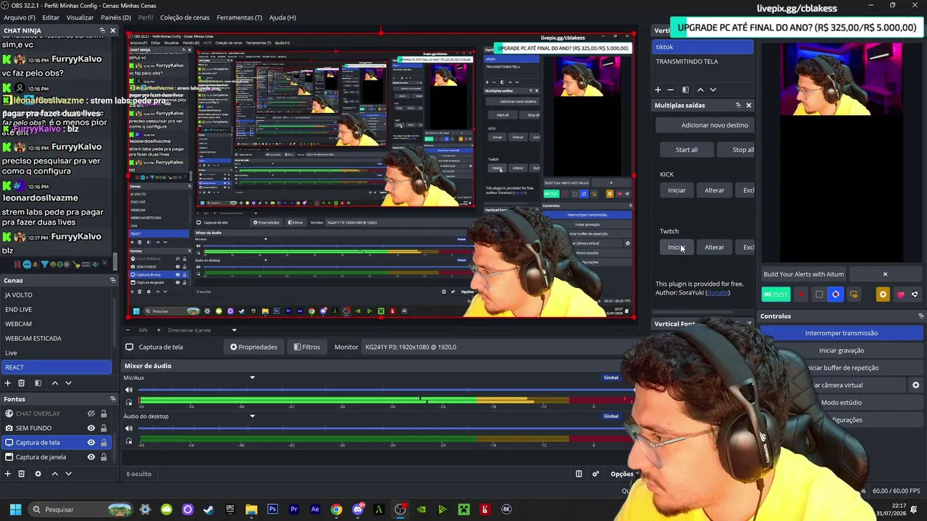Image resolution: width=927 pixels, height=521 pixels.
Task: Add a vertical scene with plus icon
Action: pyautogui.click(x=658, y=90)
